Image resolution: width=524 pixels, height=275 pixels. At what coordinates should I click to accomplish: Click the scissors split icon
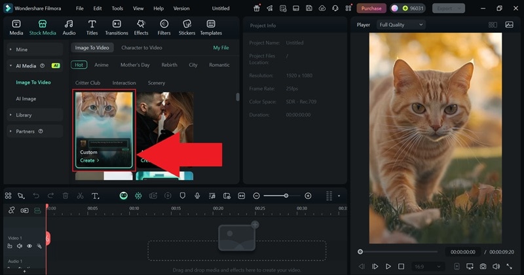(80, 196)
